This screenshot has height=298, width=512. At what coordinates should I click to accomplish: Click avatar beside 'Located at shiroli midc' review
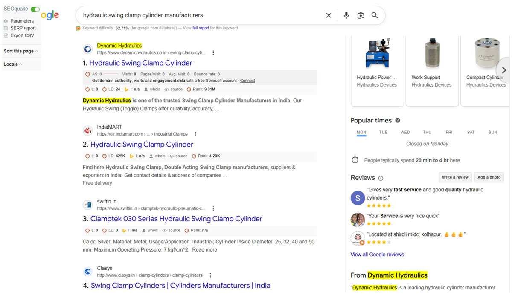[x=358, y=238]
